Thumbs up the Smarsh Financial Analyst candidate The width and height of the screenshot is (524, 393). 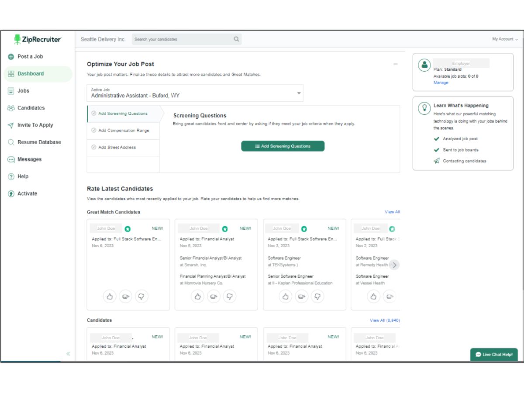198,296
